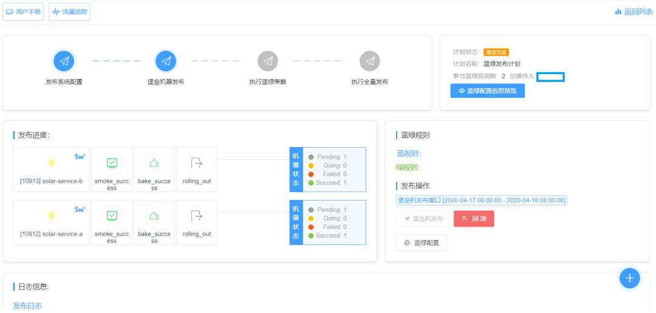Click the red 回滚 rollback button
The height and width of the screenshot is (313, 656).
[x=474, y=218]
